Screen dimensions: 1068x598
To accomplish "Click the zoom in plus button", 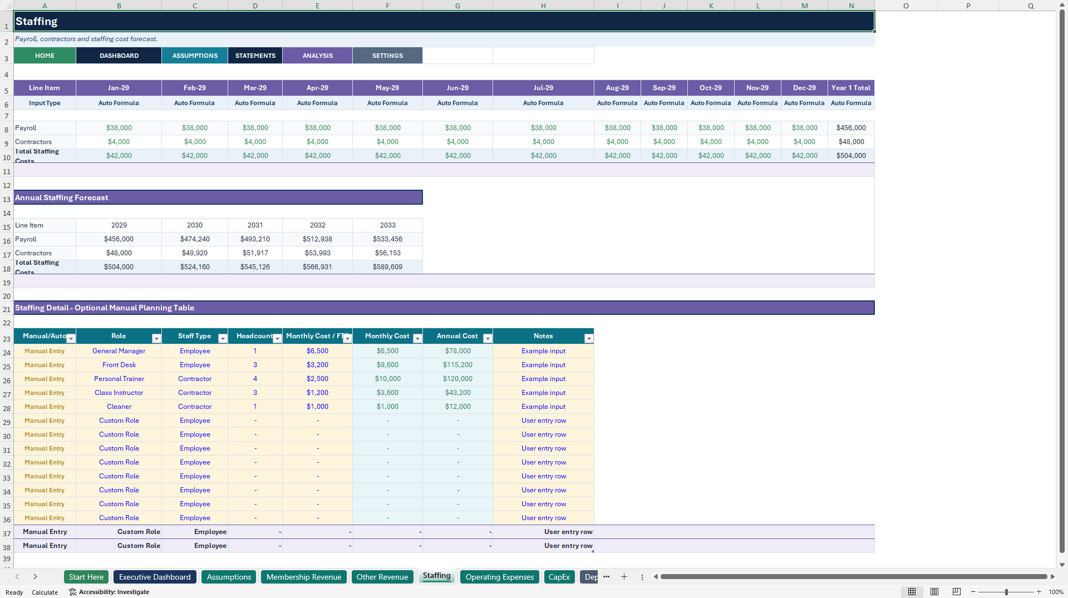I will point(1039,592).
